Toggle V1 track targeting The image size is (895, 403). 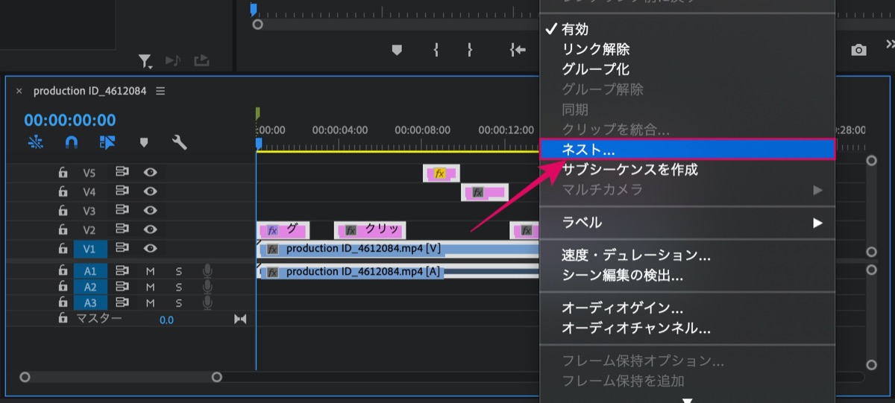pos(89,249)
